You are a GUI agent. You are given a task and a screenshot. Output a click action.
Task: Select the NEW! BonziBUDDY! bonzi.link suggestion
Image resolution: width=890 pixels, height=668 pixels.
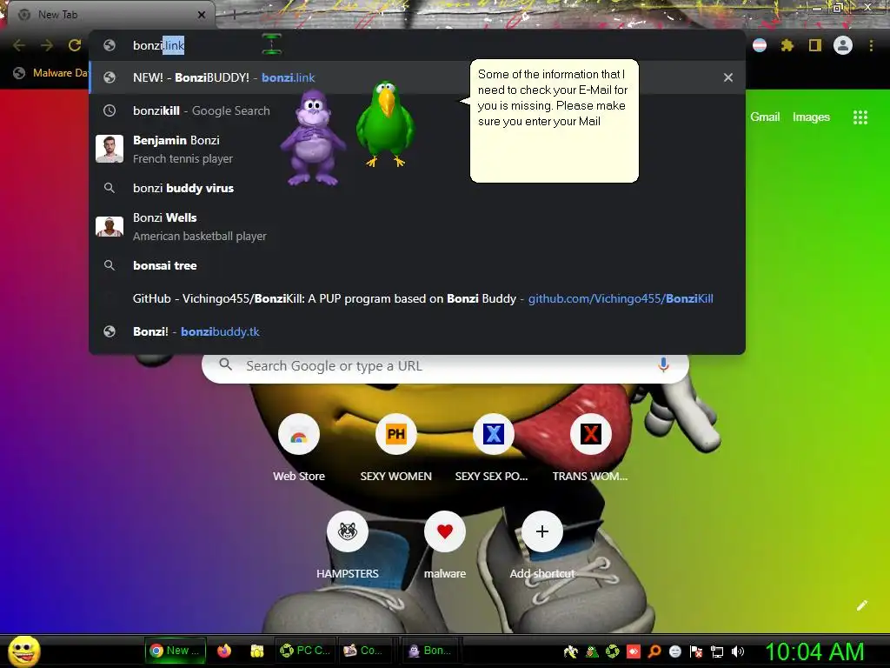417,77
